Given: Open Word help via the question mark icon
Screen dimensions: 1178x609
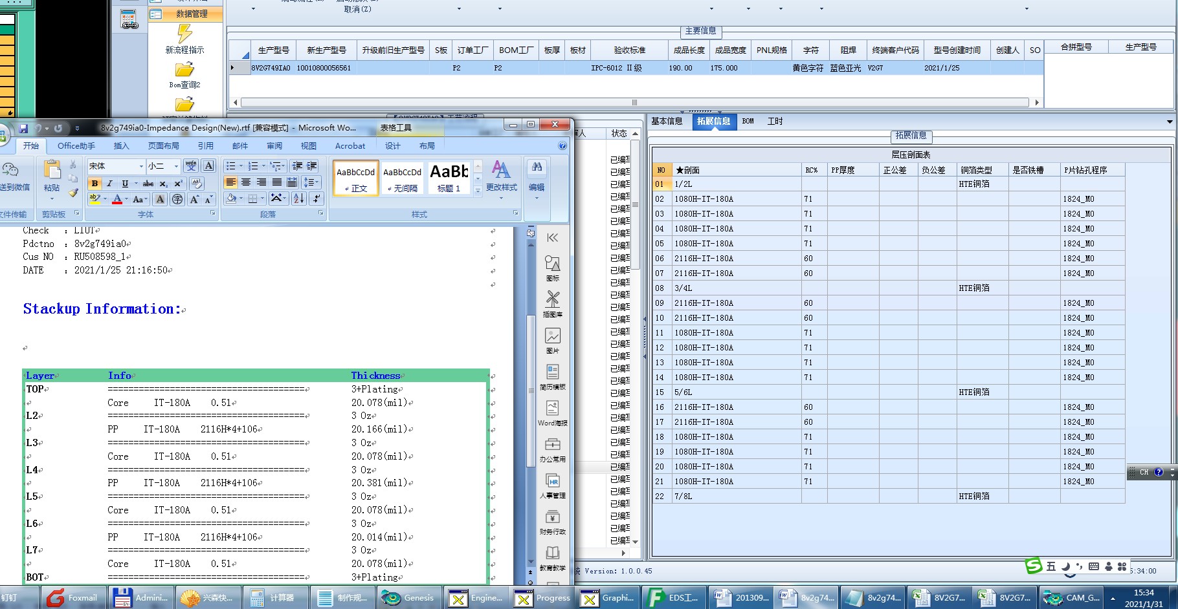Looking at the screenshot, I should click(562, 145).
